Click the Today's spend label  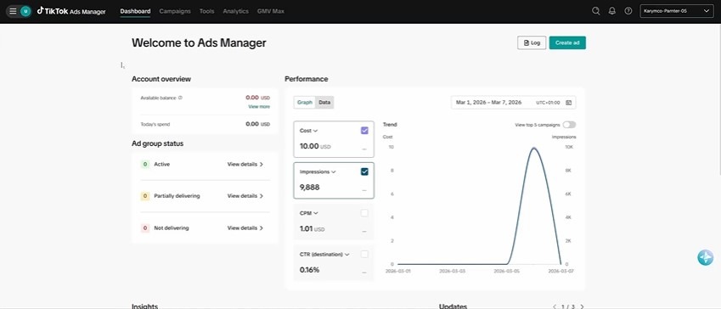(155, 124)
